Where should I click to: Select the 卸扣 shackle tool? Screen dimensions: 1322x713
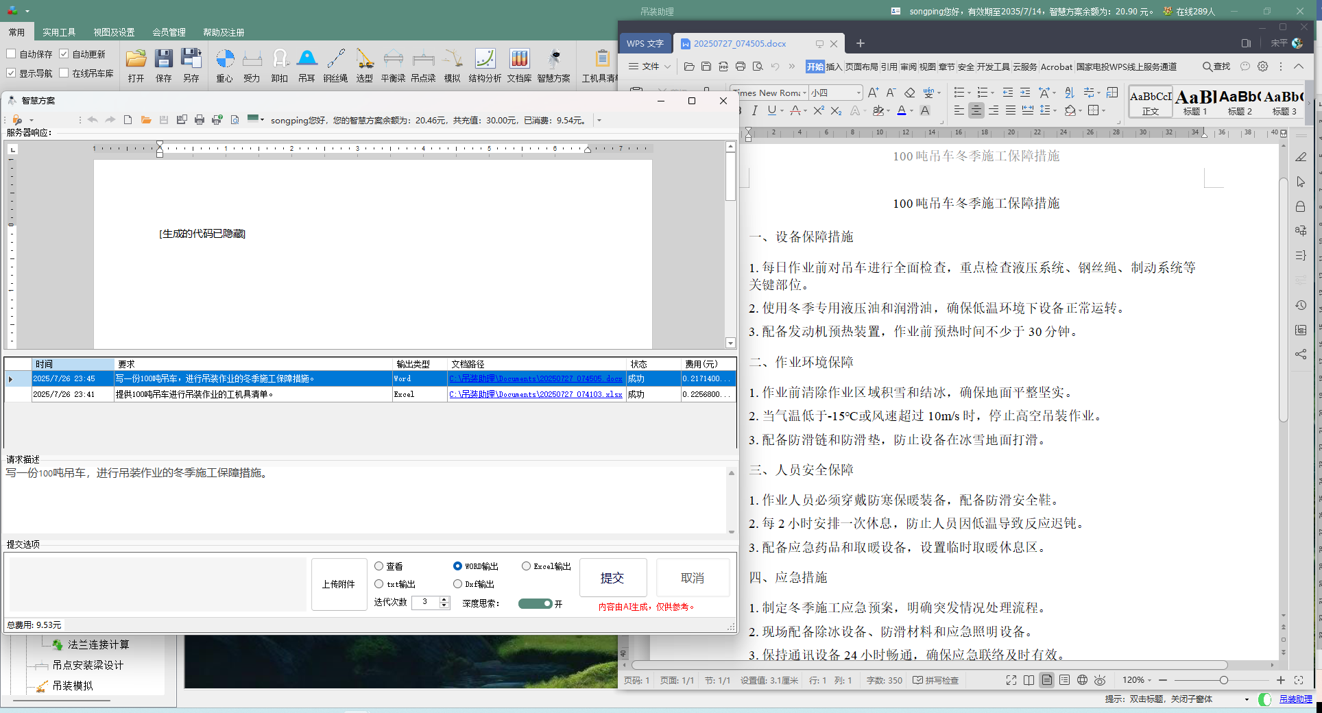(x=279, y=66)
